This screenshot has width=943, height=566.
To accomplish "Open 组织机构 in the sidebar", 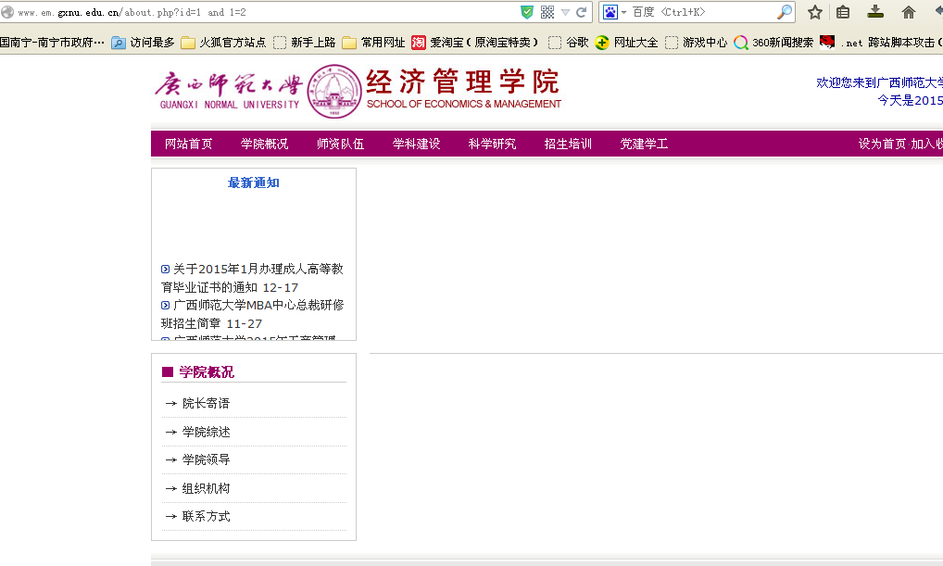I will [207, 488].
